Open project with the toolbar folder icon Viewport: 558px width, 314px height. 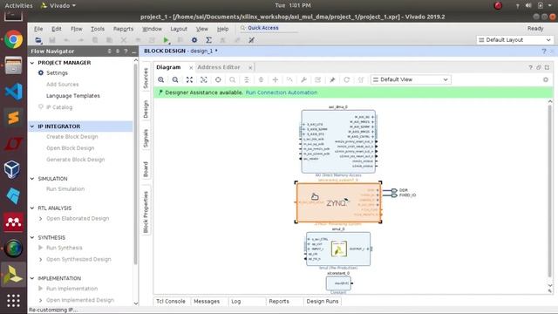point(38,40)
